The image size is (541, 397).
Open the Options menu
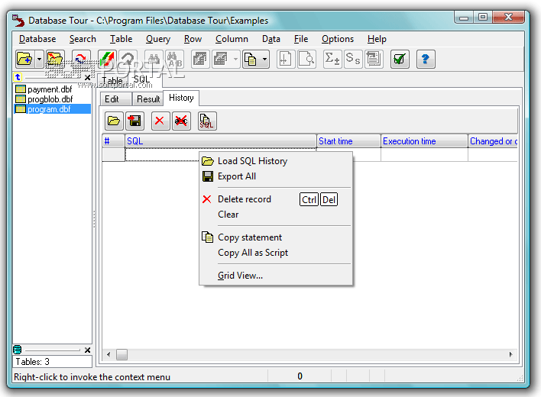point(338,39)
